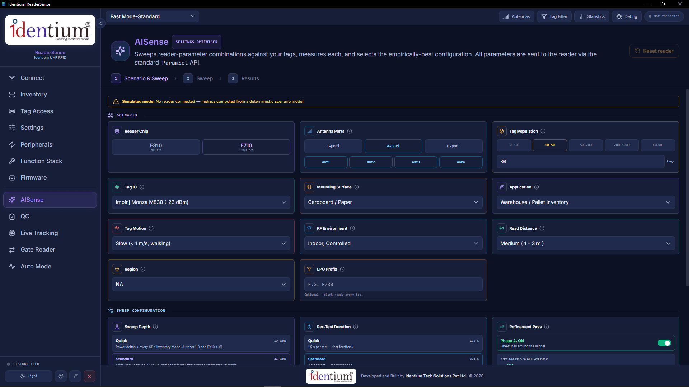Click the Reader Chip card icon
This screenshot has width=689, height=387.
[x=117, y=131]
